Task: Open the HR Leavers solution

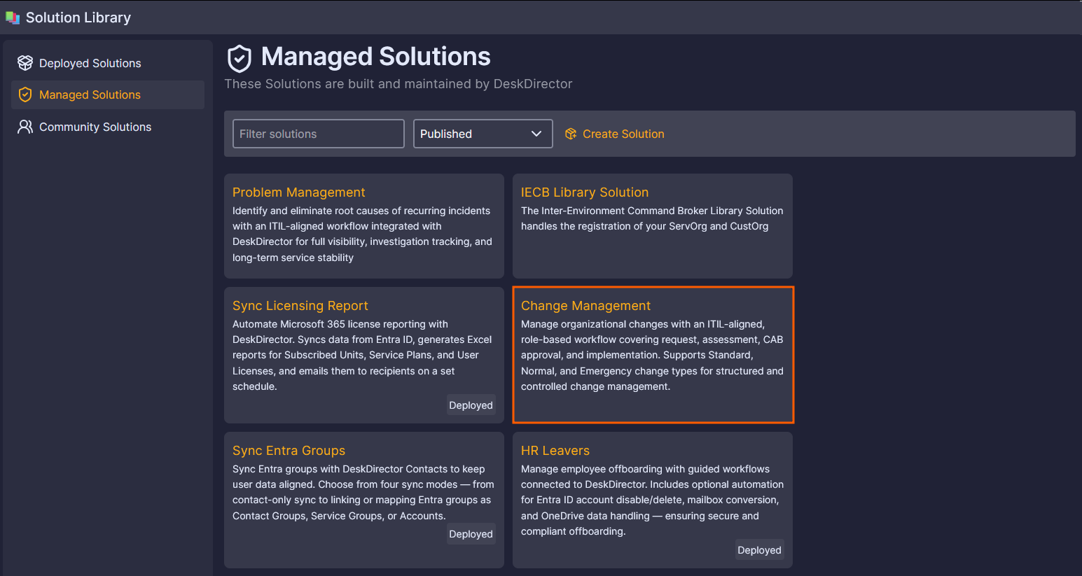Action: (x=555, y=451)
